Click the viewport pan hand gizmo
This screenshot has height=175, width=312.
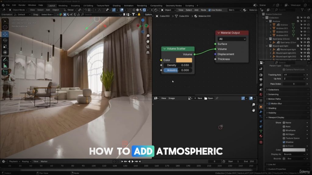(148, 41)
